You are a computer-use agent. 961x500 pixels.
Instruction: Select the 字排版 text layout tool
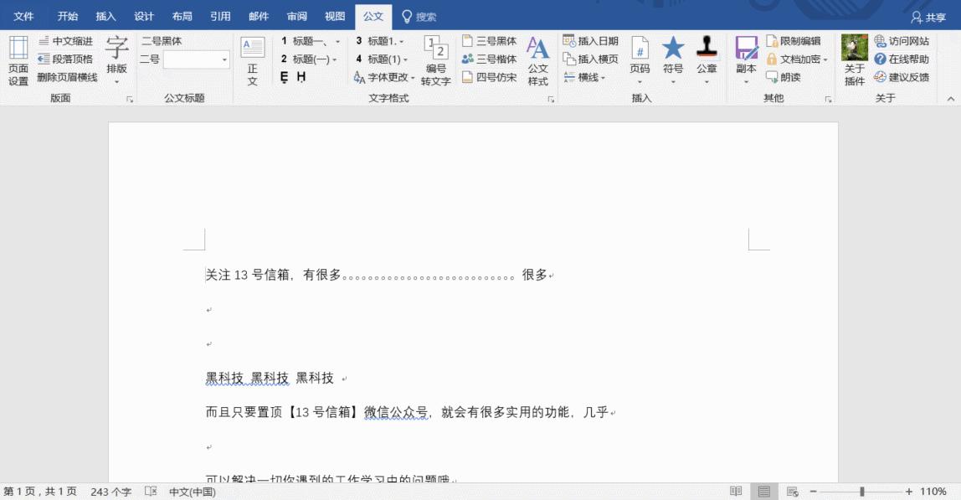pyautogui.click(x=116, y=54)
